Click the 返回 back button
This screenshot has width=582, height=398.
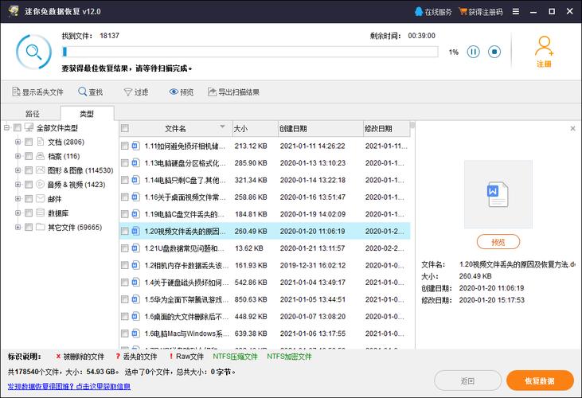pyautogui.click(x=467, y=380)
